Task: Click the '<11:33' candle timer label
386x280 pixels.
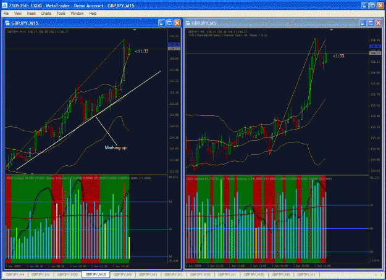Action: click(x=142, y=51)
